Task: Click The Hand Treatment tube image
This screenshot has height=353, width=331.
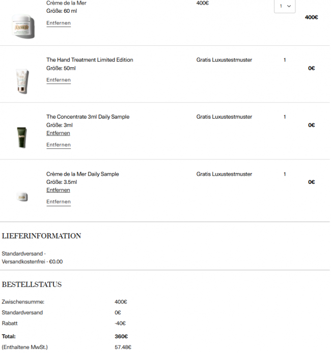Action: 22,80
